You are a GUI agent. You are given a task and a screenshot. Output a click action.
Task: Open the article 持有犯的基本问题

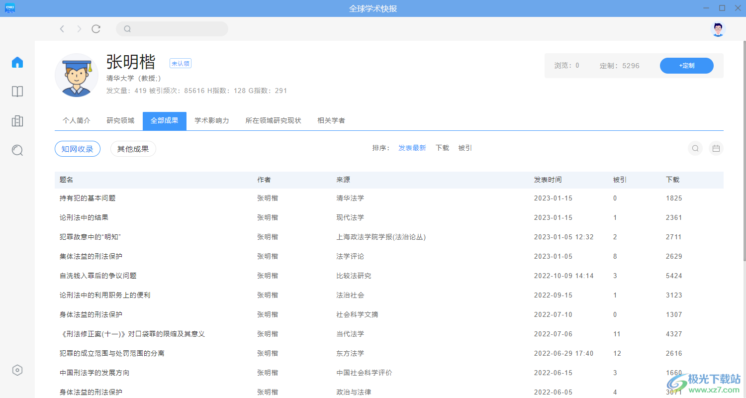87,198
